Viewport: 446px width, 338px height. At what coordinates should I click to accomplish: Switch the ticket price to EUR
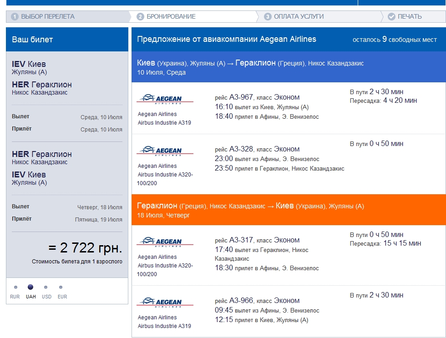coord(61,288)
